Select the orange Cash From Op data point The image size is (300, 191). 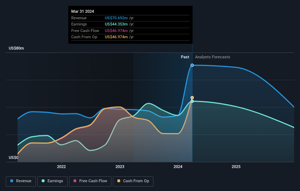click(192, 98)
